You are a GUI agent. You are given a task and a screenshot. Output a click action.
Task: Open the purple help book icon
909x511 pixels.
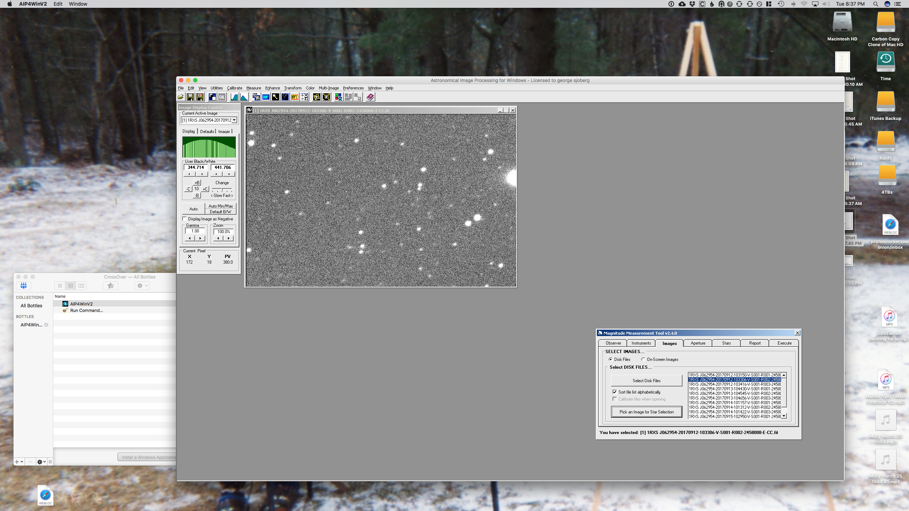pyautogui.click(x=370, y=97)
